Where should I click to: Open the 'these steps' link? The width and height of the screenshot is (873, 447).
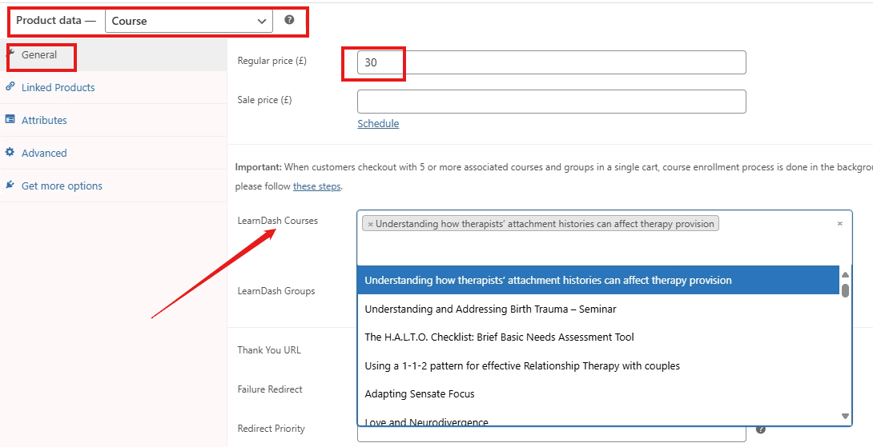317,187
